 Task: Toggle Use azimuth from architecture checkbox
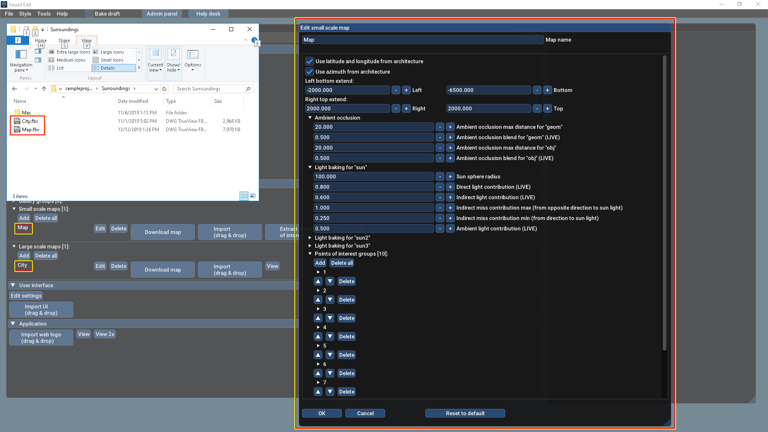pos(310,72)
